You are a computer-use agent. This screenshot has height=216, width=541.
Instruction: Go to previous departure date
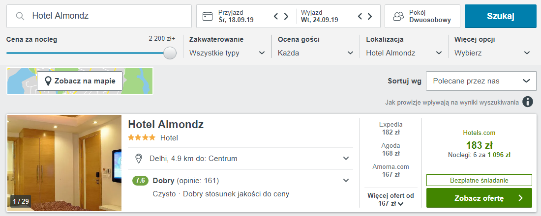point(360,16)
